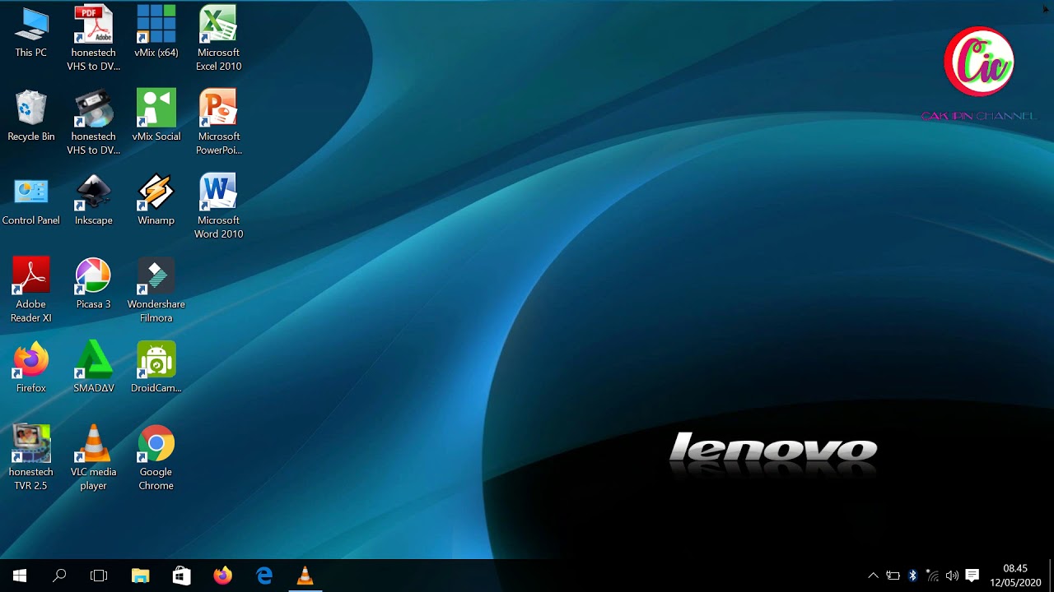The image size is (1054, 592).
Task: Open Microsoft Store from taskbar
Action: (182, 576)
